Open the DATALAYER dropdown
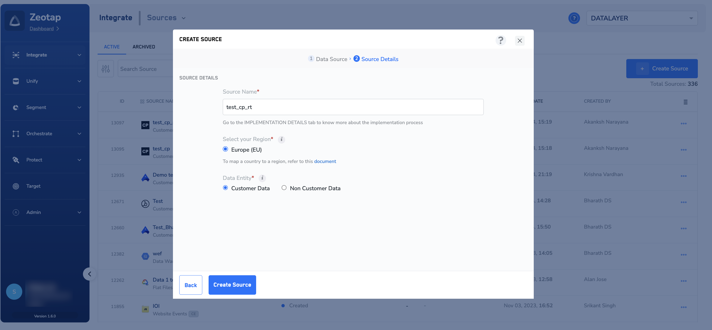 click(641, 18)
